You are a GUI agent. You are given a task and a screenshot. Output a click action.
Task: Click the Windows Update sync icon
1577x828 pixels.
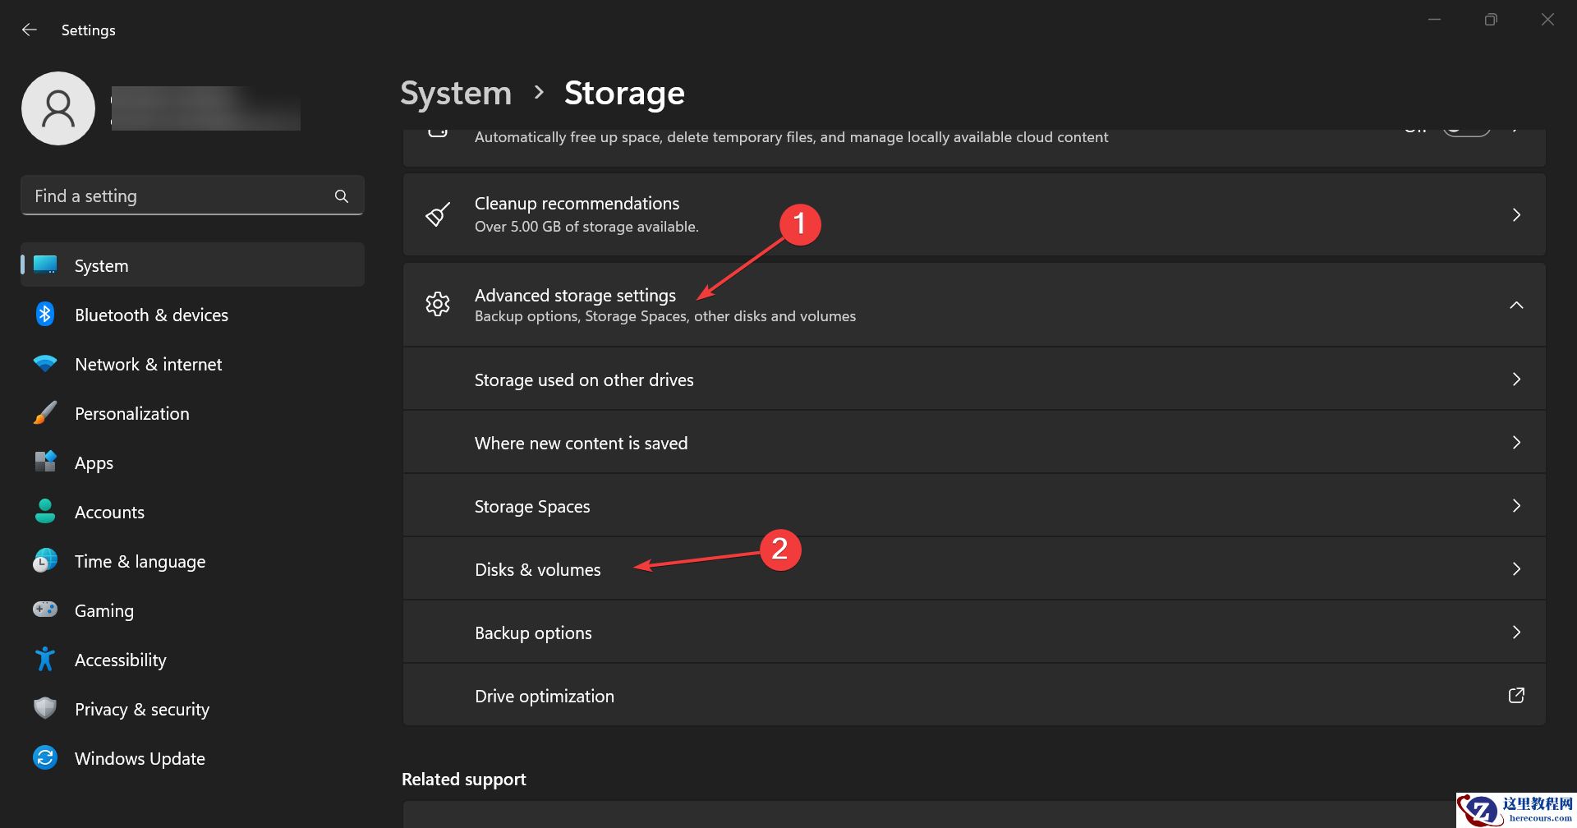coord(45,758)
